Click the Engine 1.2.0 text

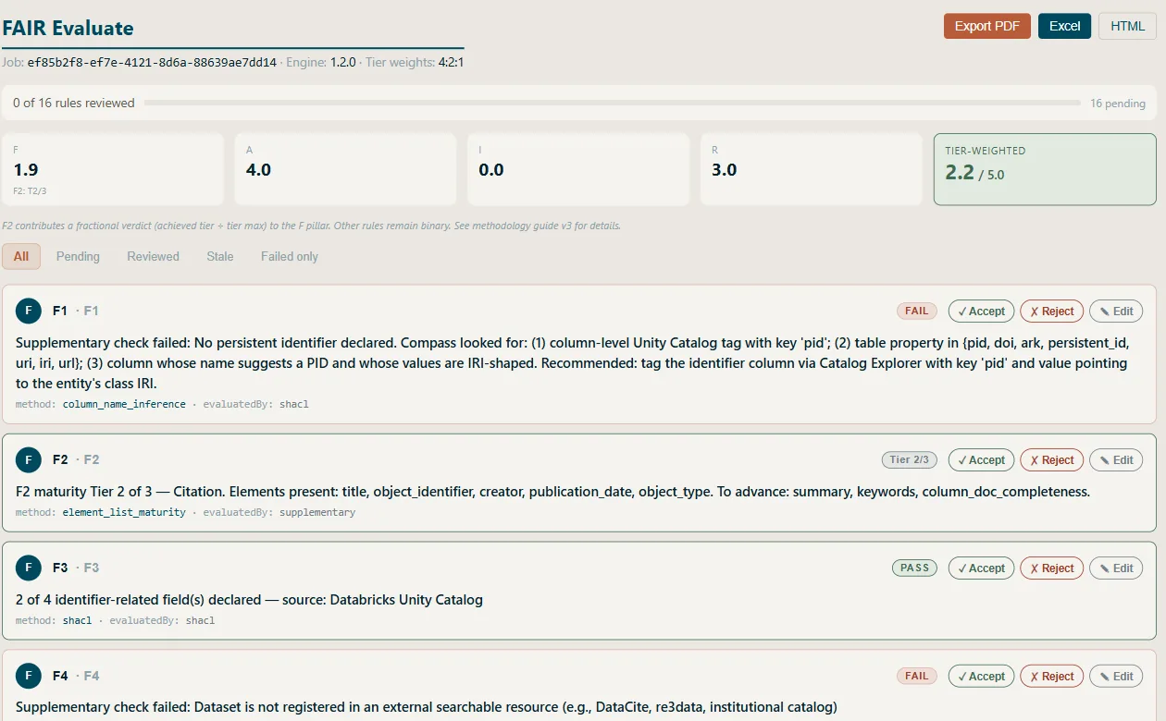[321, 63]
